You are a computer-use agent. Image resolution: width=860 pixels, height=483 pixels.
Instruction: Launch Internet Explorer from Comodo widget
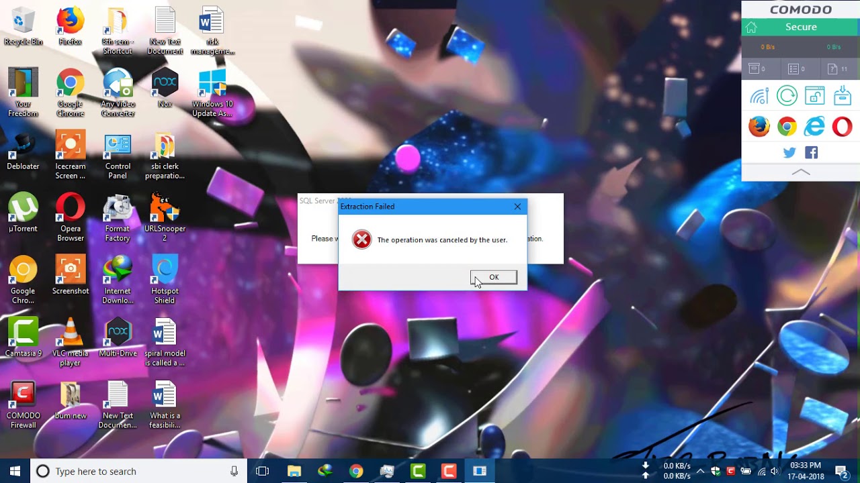[x=814, y=126]
